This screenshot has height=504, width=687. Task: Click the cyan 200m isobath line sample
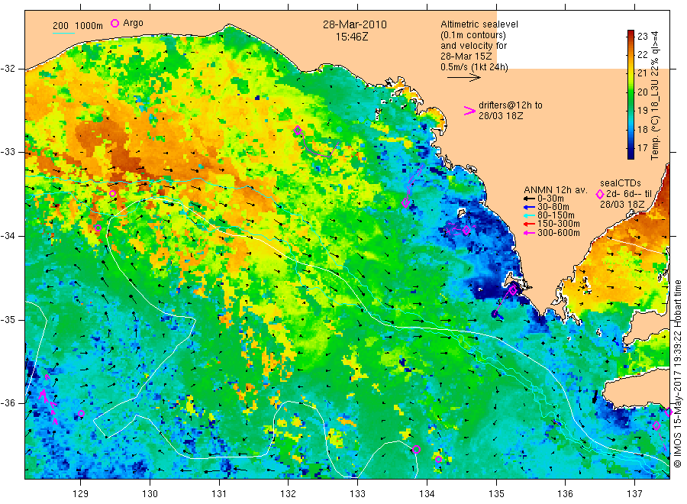[63, 33]
